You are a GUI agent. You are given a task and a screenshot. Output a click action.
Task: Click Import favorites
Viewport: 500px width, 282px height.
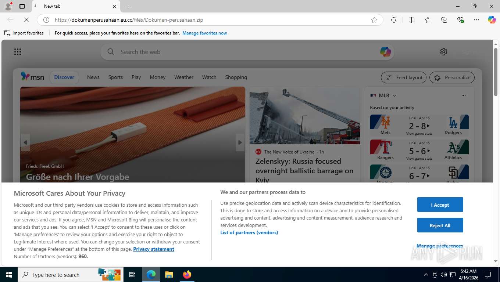point(24,33)
